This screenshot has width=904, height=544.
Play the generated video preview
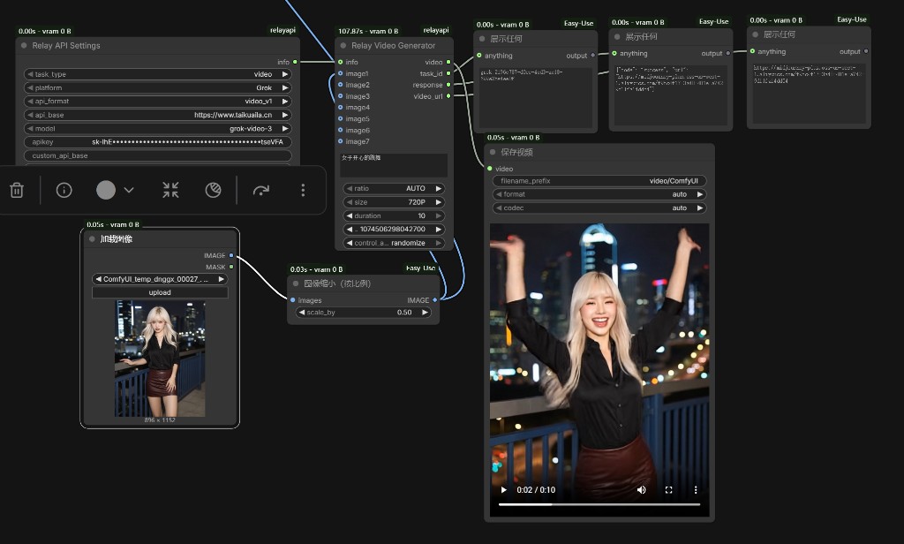(504, 490)
